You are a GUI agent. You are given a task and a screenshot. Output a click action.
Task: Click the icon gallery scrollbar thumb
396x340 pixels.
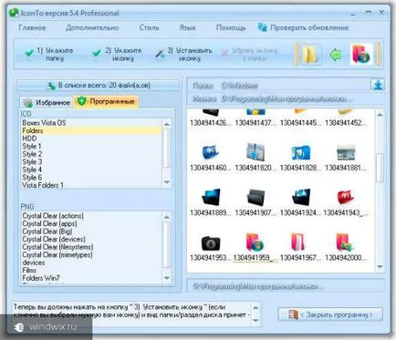click(x=380, y=168)
